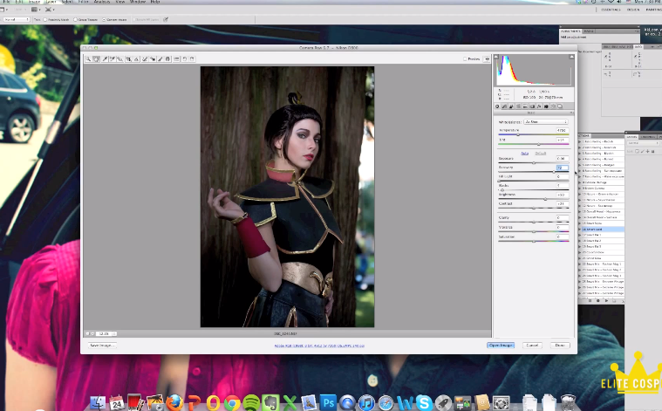Screen dimensions: 662x411
Task: Open the White Balance dropdown
Action: pyautogui.click(x=545, y=122)
